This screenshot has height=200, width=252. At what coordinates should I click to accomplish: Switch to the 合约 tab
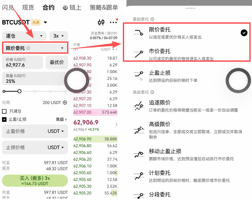point(48,8)
